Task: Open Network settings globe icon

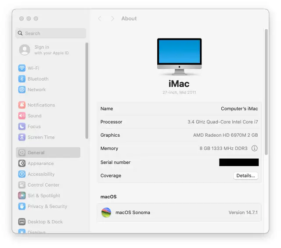Action: [22, 89]
